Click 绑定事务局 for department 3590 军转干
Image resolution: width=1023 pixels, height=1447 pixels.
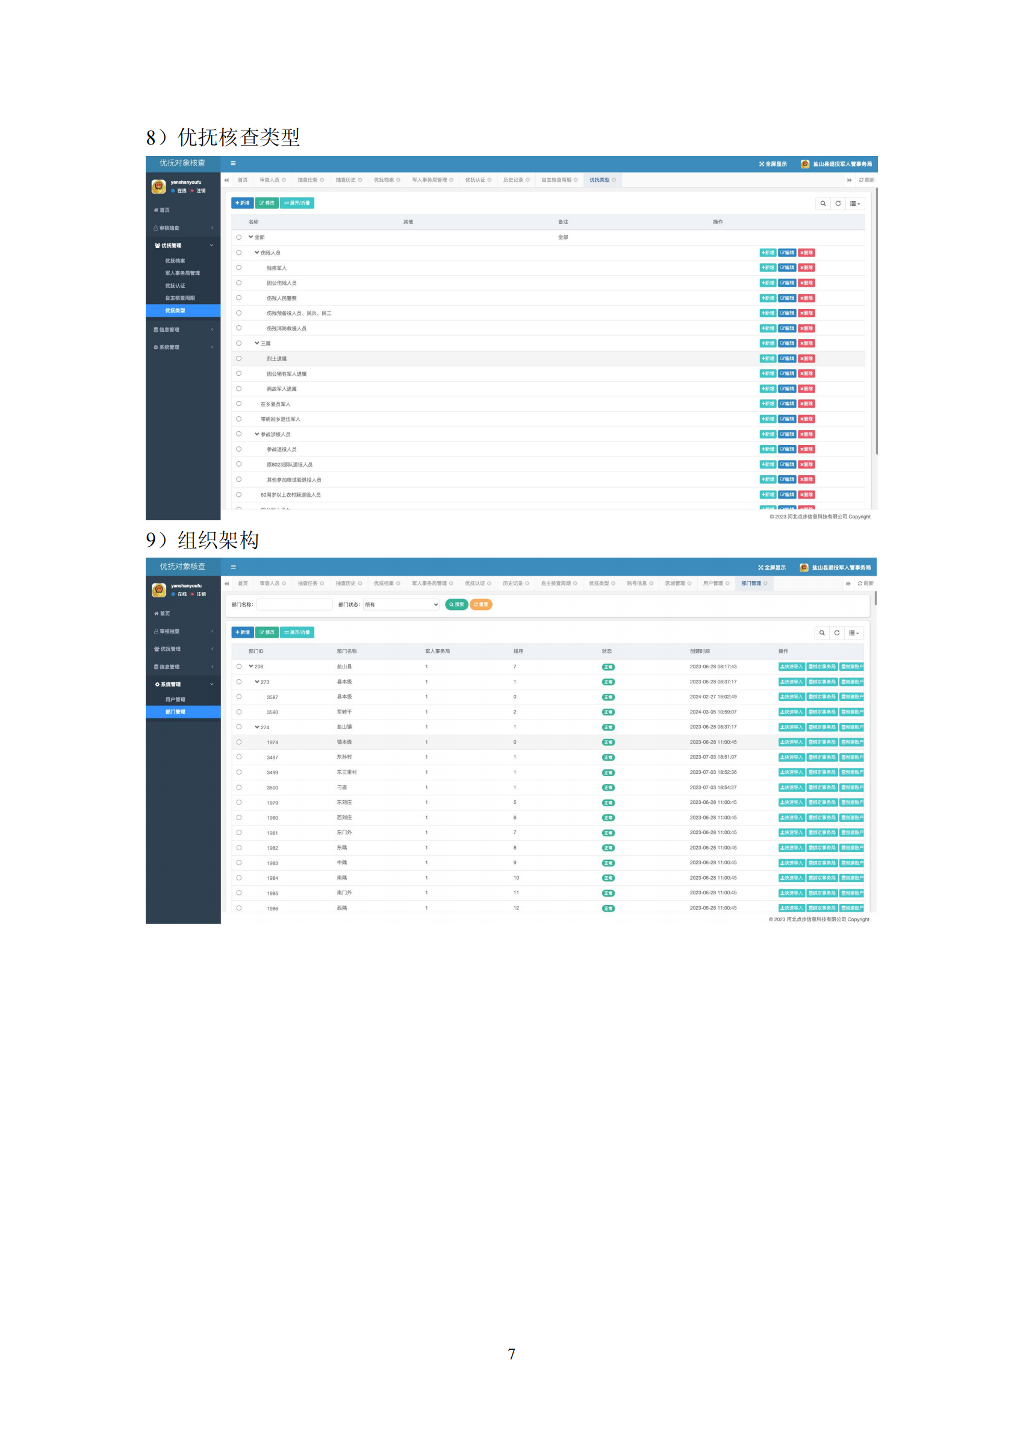822,712
